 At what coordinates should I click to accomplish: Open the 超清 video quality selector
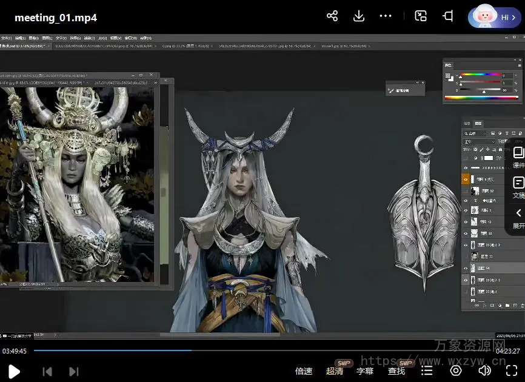(x=335, y=371)
